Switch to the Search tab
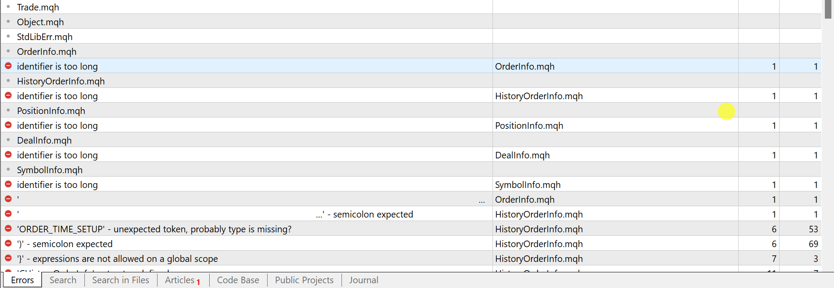834x288 pixels. [63, 280]
